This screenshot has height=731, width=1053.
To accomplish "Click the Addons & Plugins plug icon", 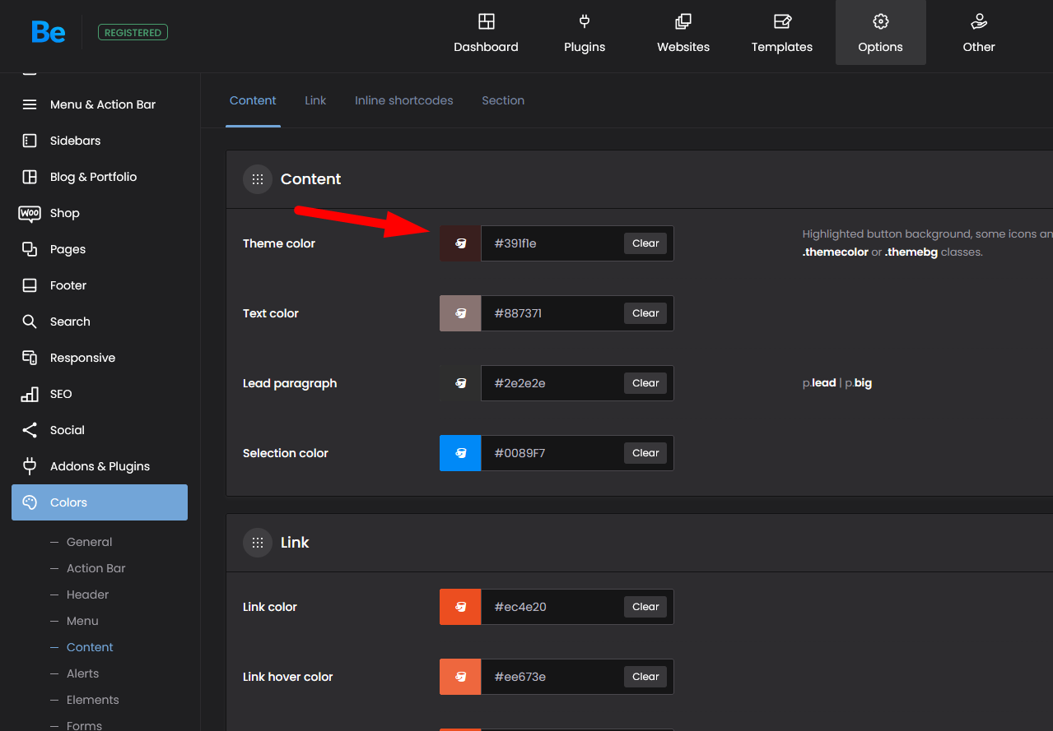I will (x=30, y=466).
